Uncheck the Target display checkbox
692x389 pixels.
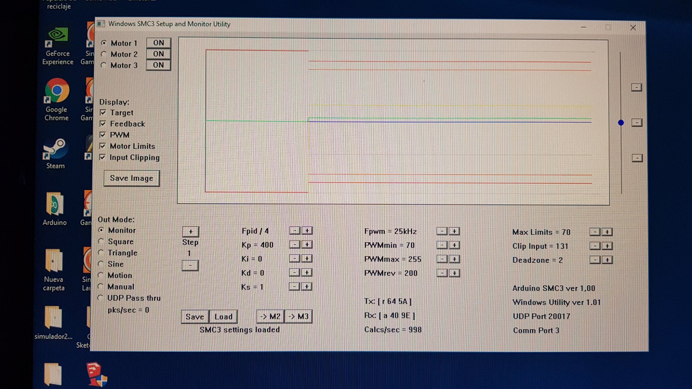[x=103, y=112]
